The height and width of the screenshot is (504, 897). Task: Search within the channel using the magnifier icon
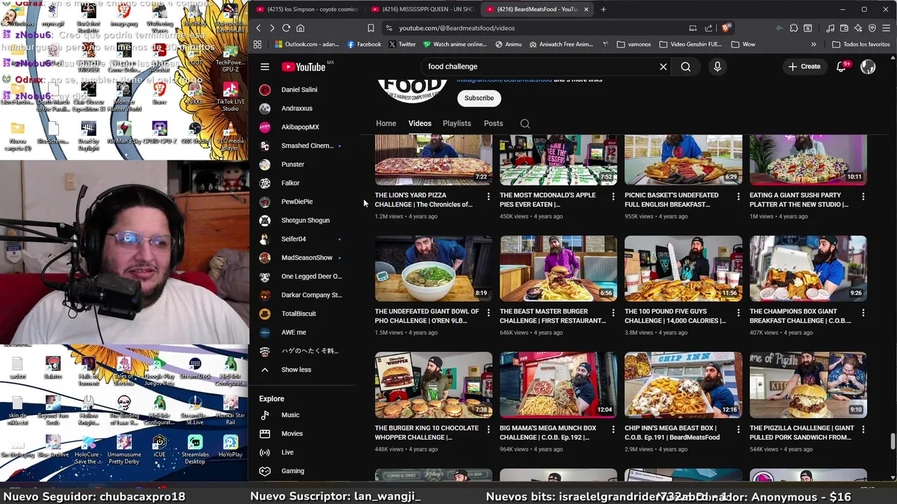tap(525, 123)
